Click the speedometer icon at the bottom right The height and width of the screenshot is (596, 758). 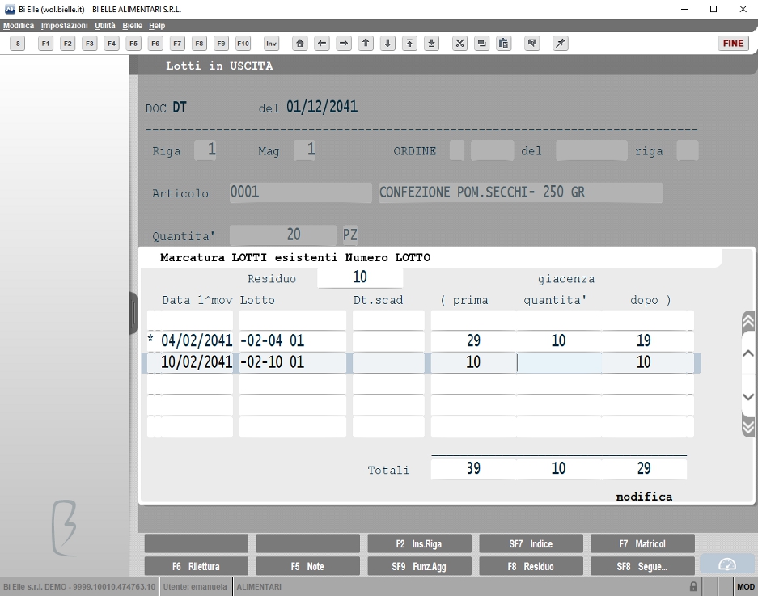[x=727, y=564]
